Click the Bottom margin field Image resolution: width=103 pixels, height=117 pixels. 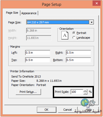78,60
